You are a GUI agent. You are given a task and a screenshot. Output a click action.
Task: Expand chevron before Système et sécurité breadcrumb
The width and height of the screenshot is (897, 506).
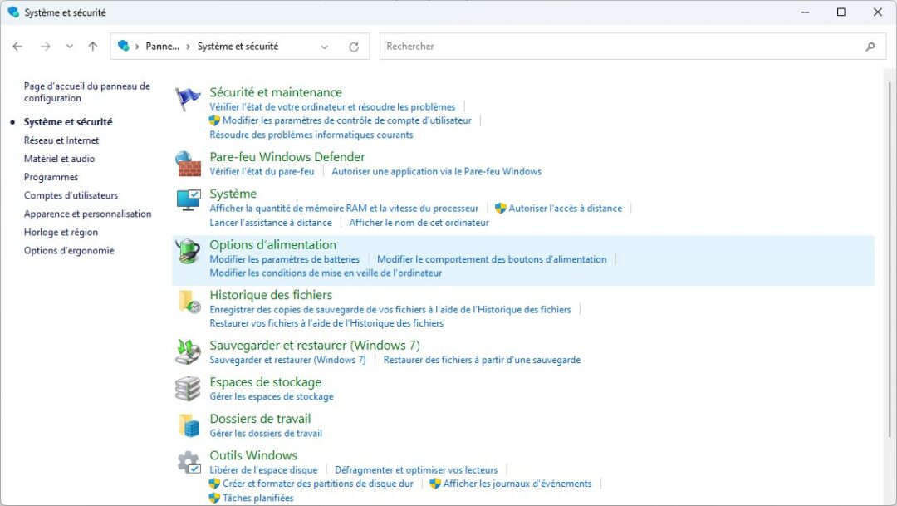[x=189, y=47]
